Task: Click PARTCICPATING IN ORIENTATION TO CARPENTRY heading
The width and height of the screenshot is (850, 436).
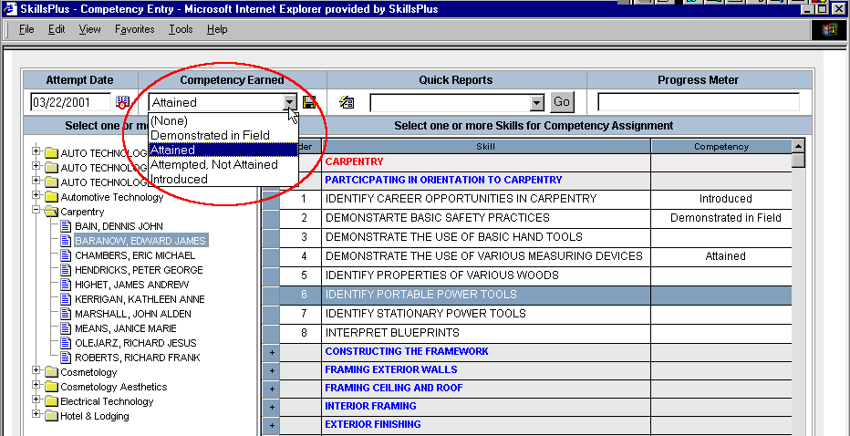Action: click(443, 180)
